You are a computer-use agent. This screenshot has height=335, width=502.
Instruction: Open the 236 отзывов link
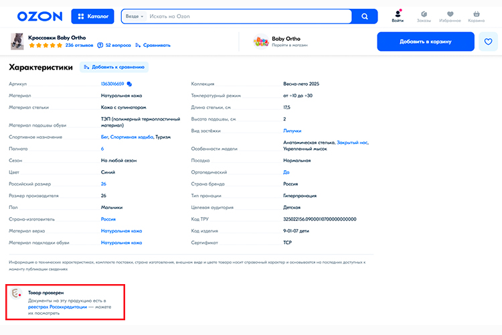pos(79,45)
